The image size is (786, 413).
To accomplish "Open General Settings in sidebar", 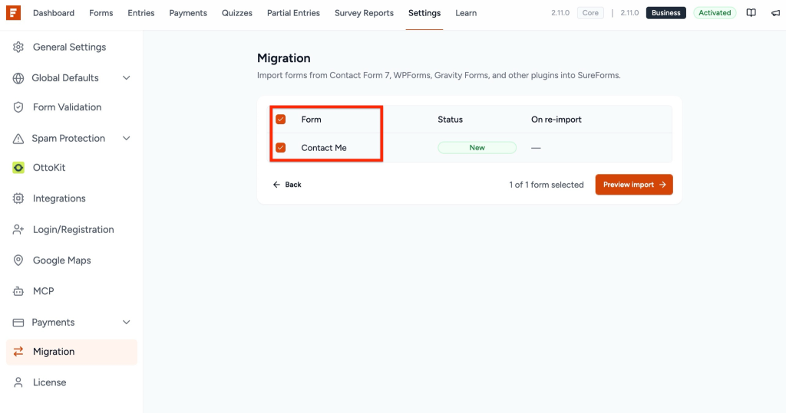I will coord(71,47).
